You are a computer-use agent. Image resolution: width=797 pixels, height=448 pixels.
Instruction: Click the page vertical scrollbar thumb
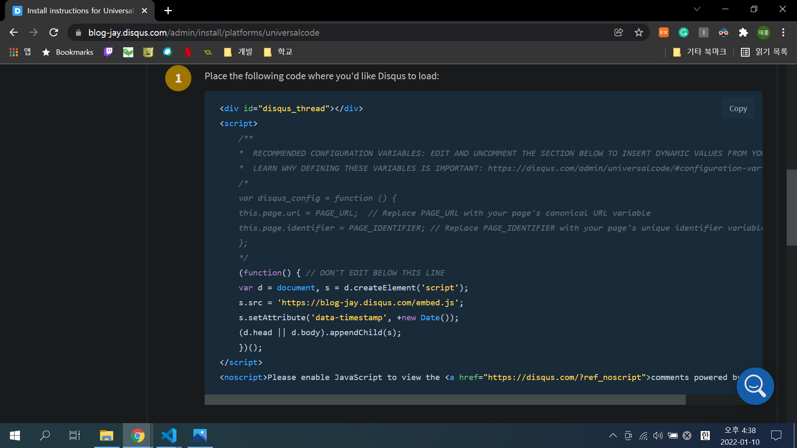click(791, 207)
